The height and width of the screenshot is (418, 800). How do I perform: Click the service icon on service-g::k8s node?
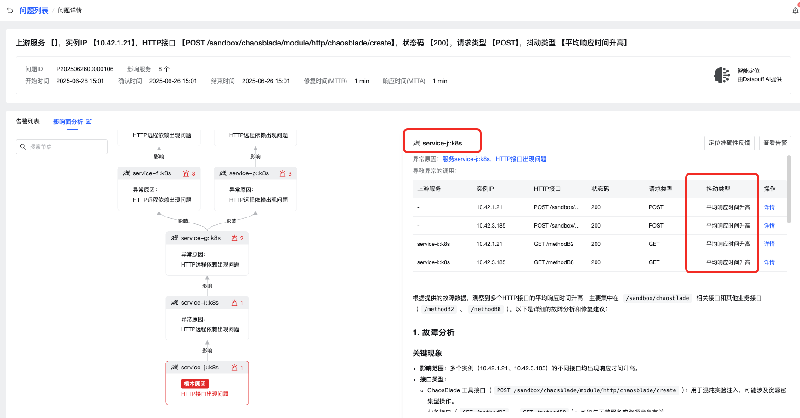(x=175, y=238)
